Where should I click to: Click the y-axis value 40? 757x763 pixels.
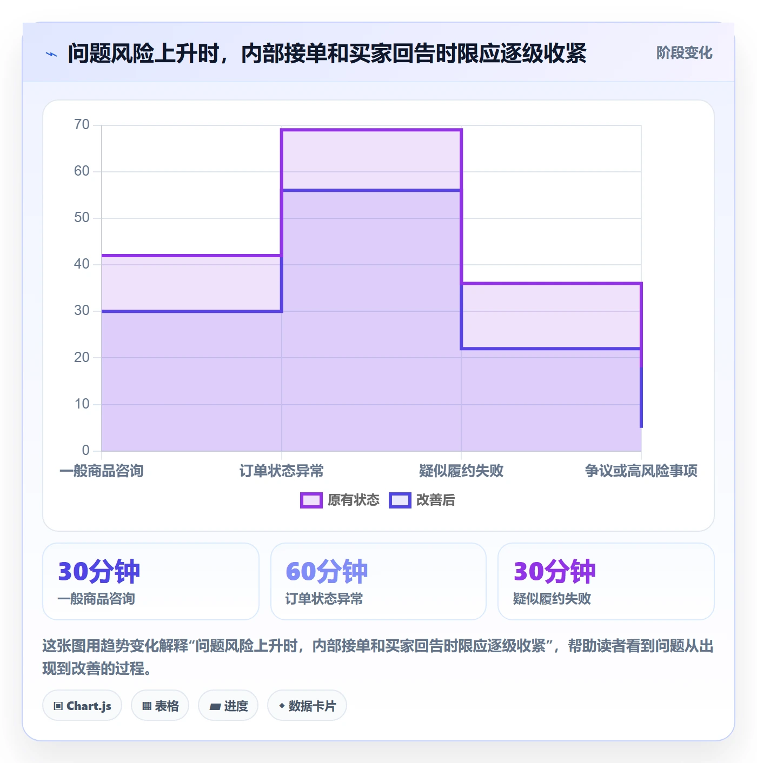click(82, 264)
